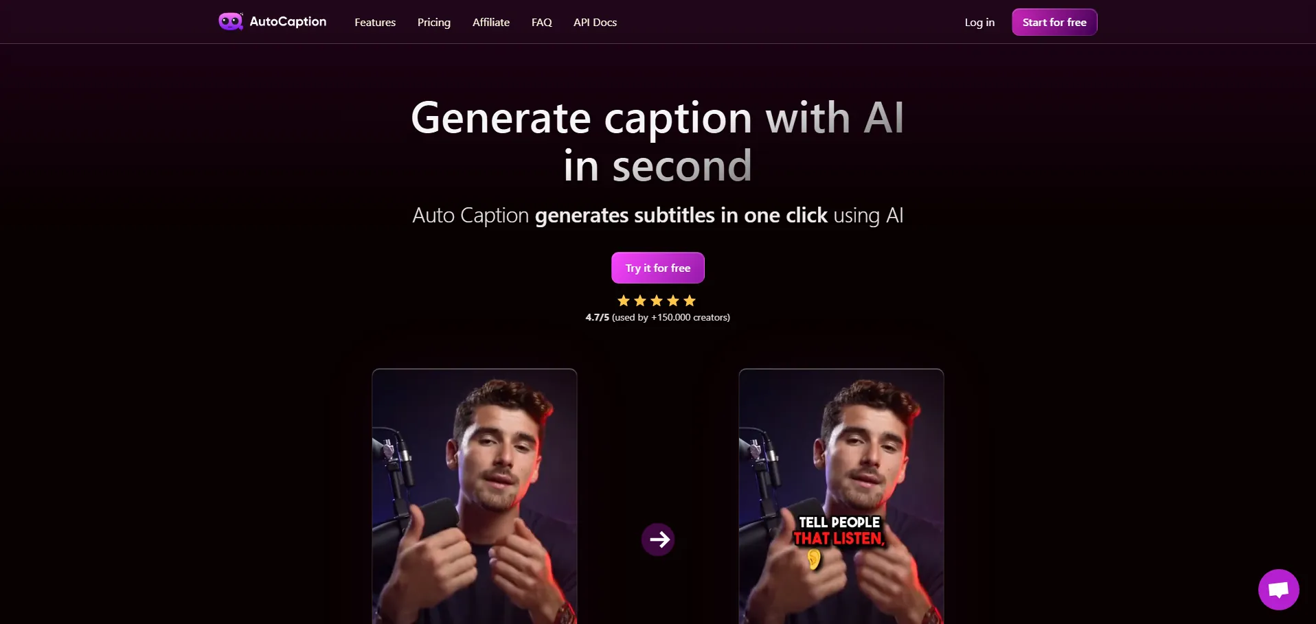This screenshot has height=624, width=1316.
Task: Go to the Pricing page
Action: pos(434,22)
